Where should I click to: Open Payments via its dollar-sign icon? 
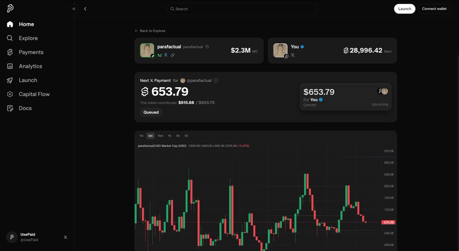point(10,52)
